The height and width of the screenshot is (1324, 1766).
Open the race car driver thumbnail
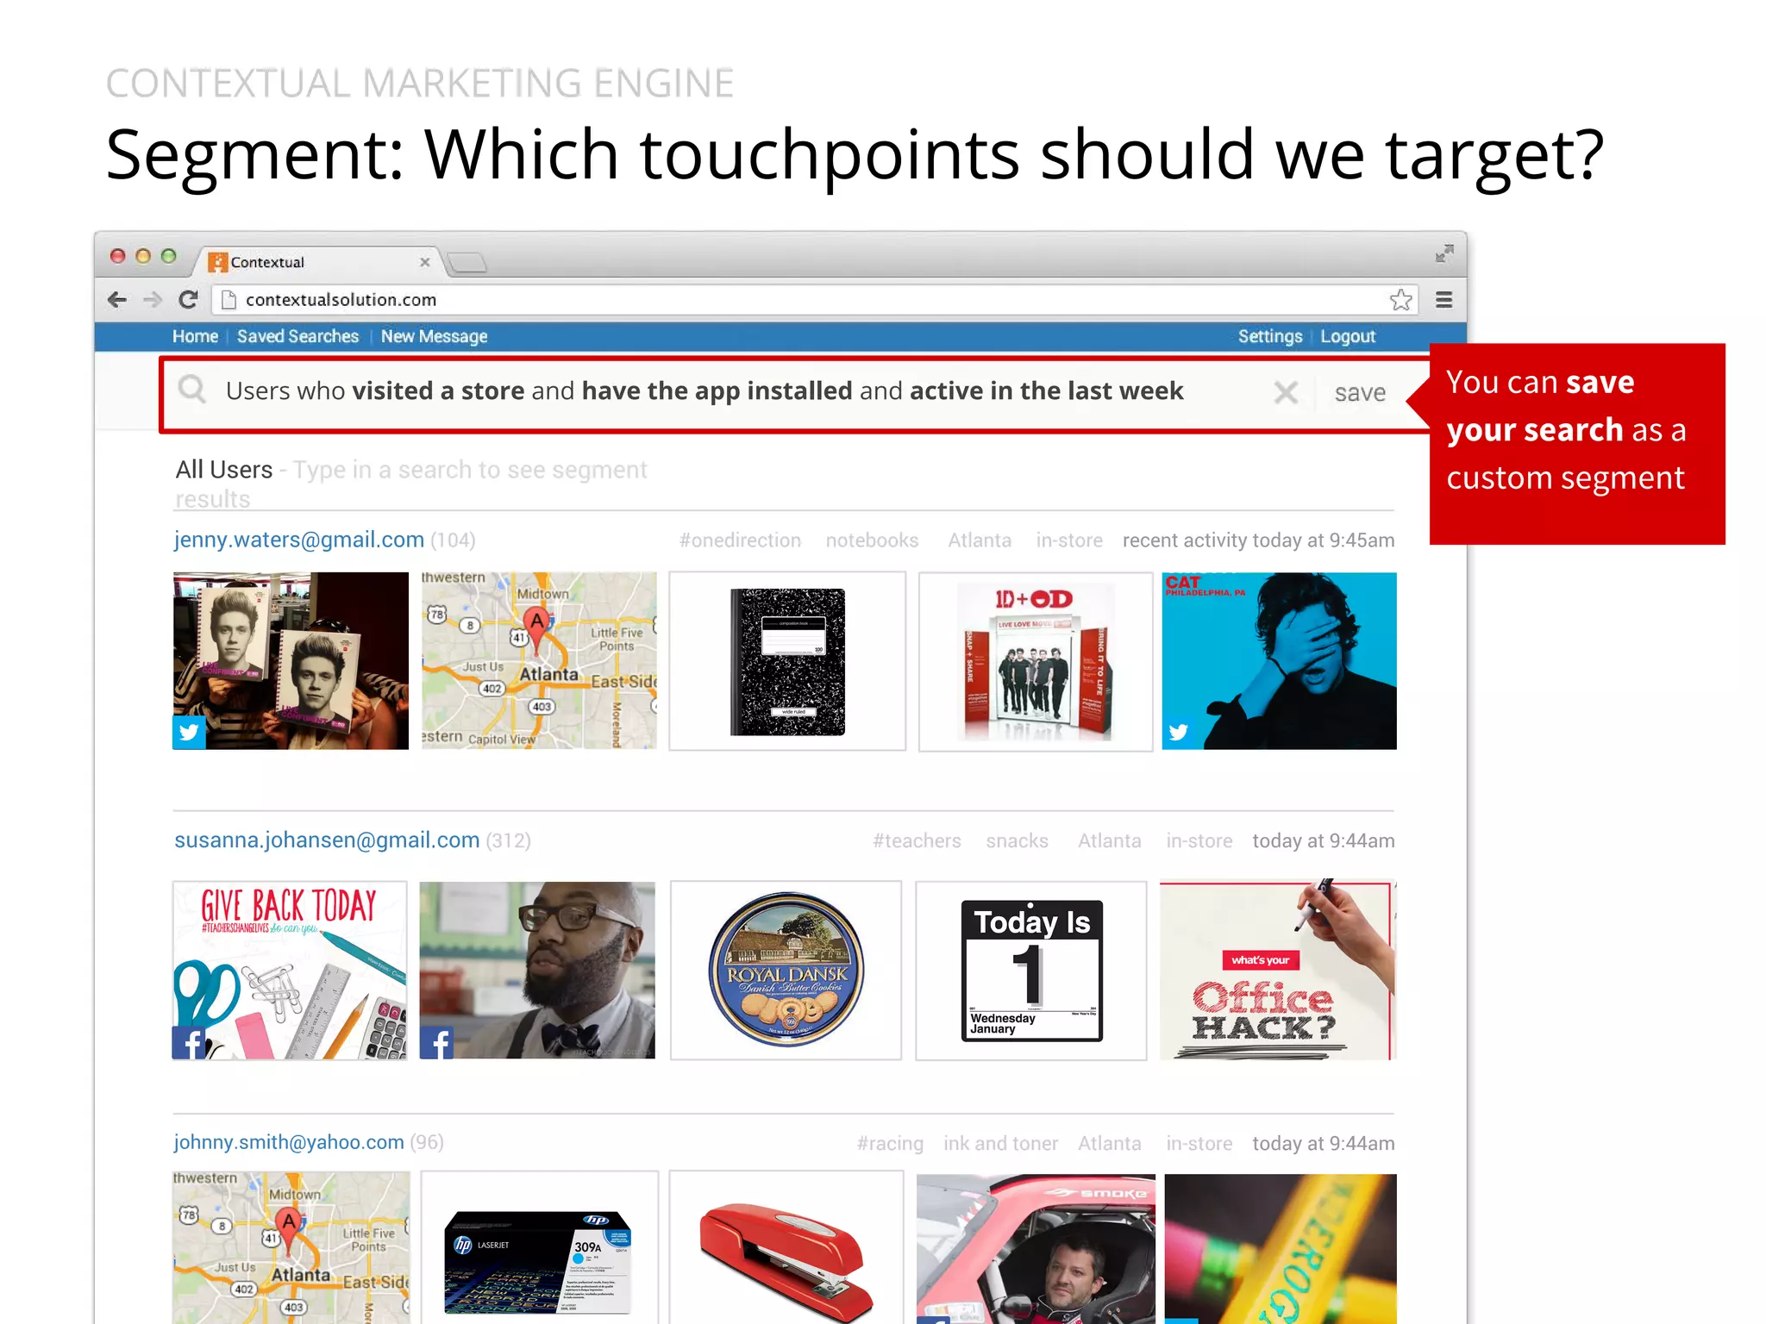tap(1036, 1249)
